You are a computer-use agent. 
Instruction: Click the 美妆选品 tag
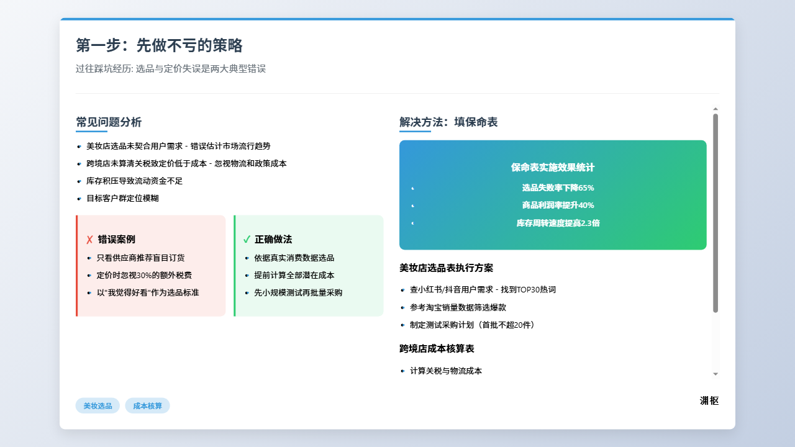(x=98, y=406)
